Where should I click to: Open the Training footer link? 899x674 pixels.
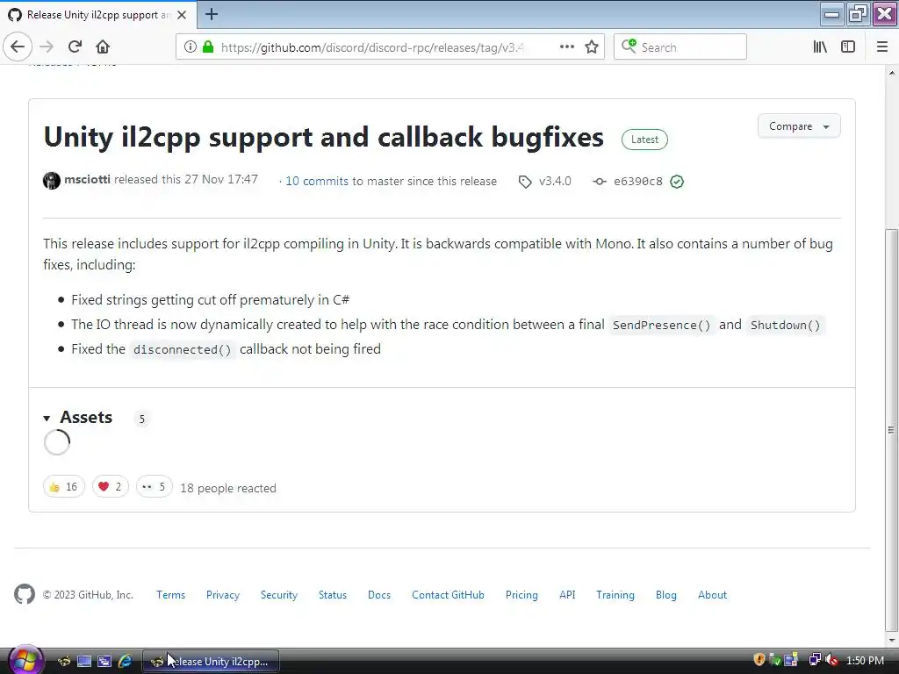pyautogui.click(x=615, y=595)
